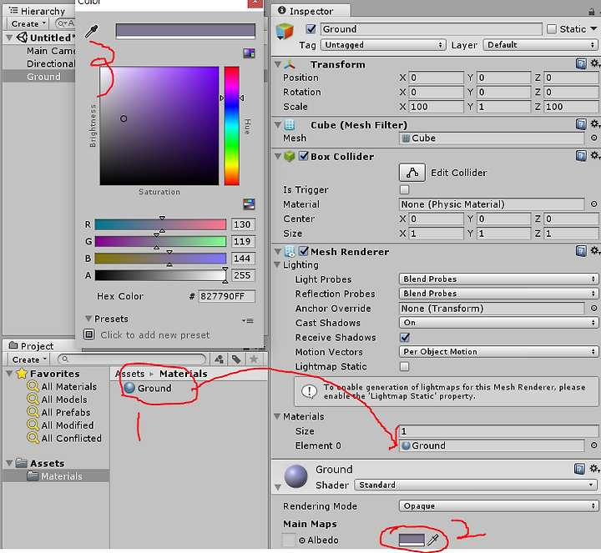601x553 pixels.
Task: Open the Rendering Mode dropdown
Action: pyautogui.click(x=498, y=506)
